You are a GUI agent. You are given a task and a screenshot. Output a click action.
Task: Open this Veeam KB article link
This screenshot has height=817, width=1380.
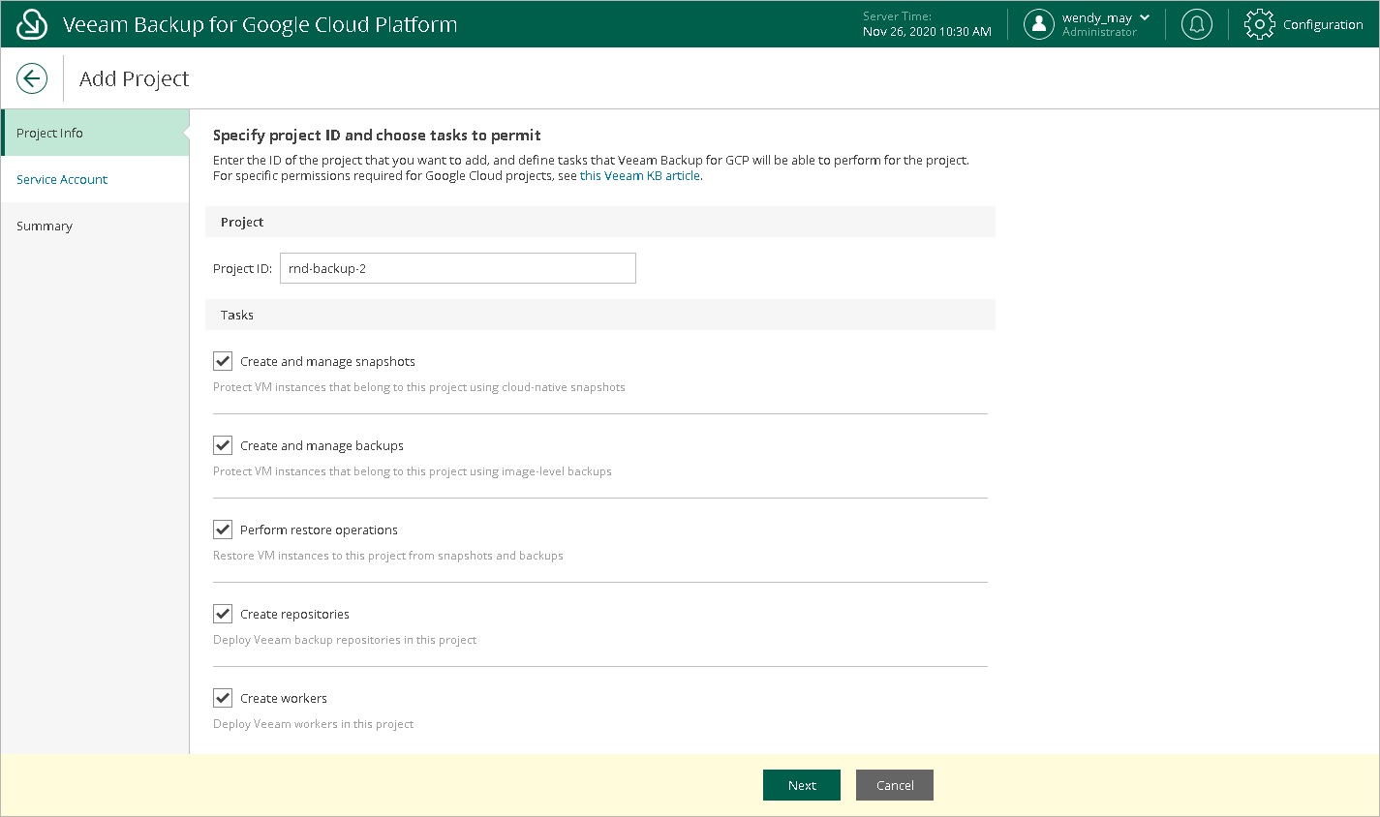tap(639, 176)
